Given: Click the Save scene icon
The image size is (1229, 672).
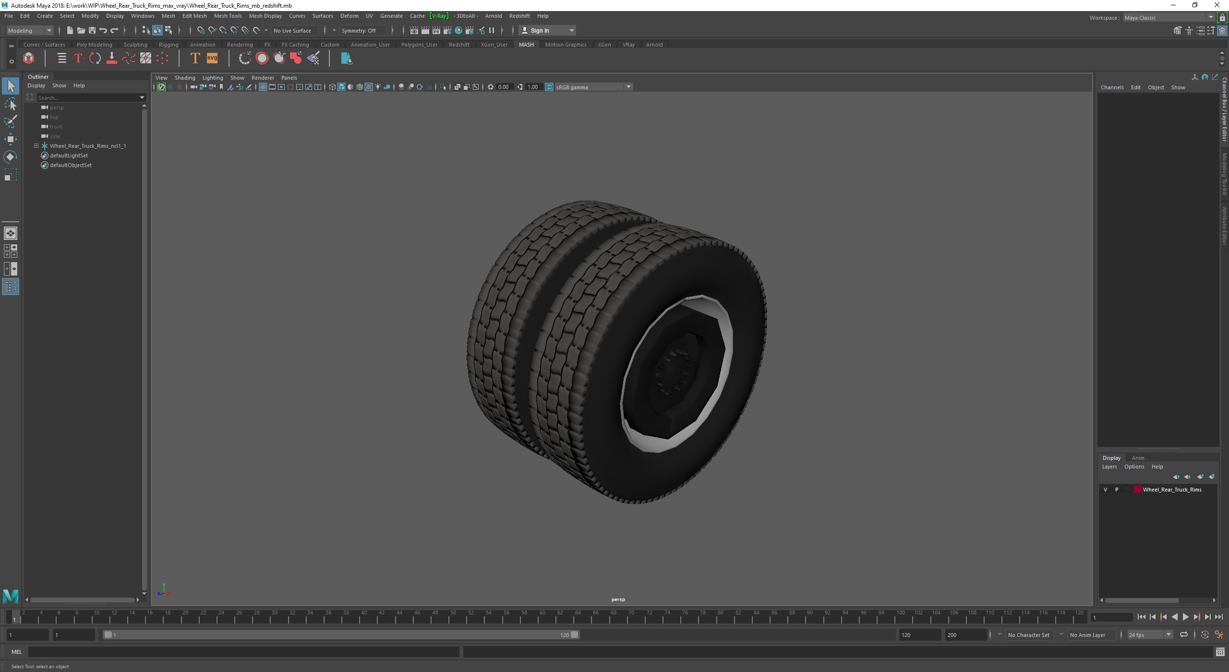Looking at the screenshot, I should (92, 30).
